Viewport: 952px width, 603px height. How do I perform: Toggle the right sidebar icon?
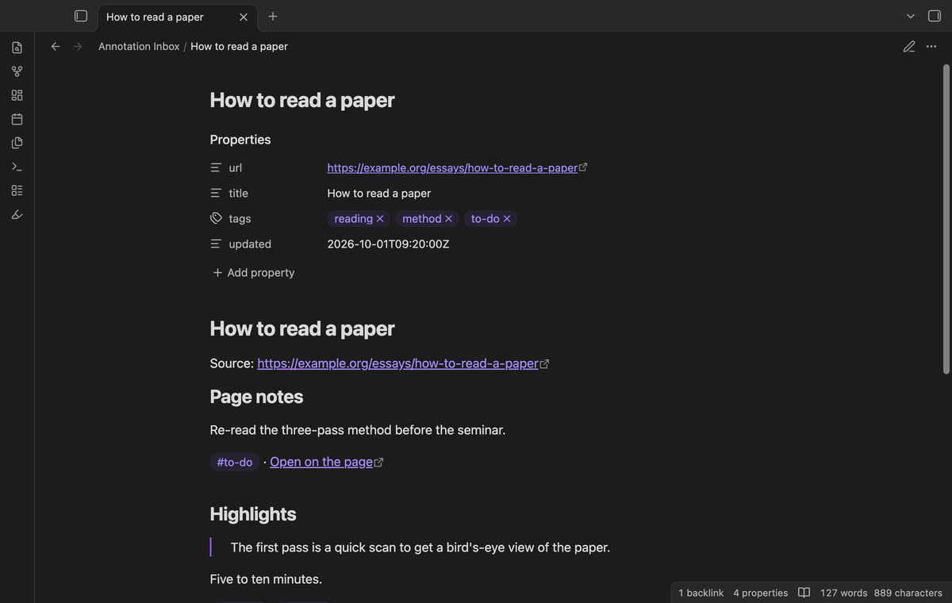tap(935, 16)
